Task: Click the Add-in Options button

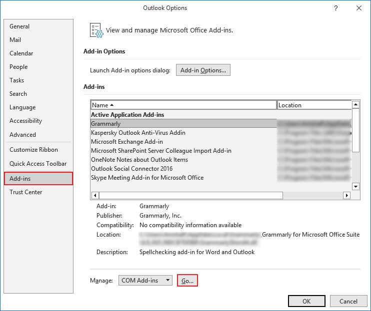Action: coord(203,70)
